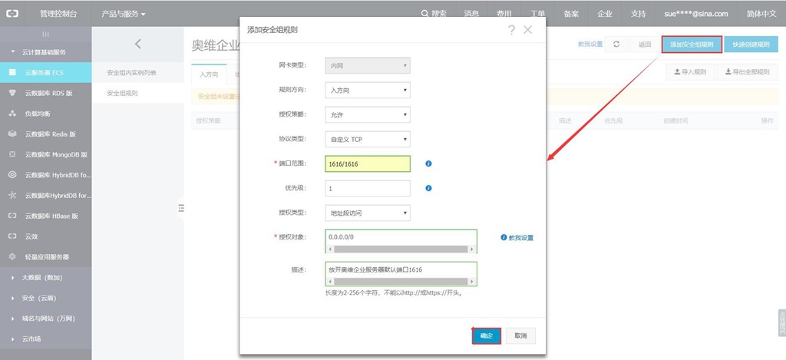The height and width of the screenshot is (360, 786).
Task: Open the 规则方向 dropdown
Action: pos(367,91)
